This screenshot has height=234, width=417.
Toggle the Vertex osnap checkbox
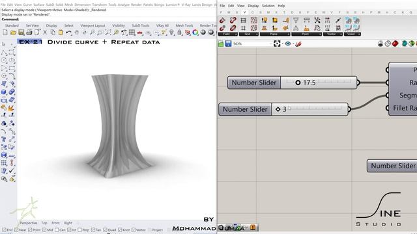134,229
